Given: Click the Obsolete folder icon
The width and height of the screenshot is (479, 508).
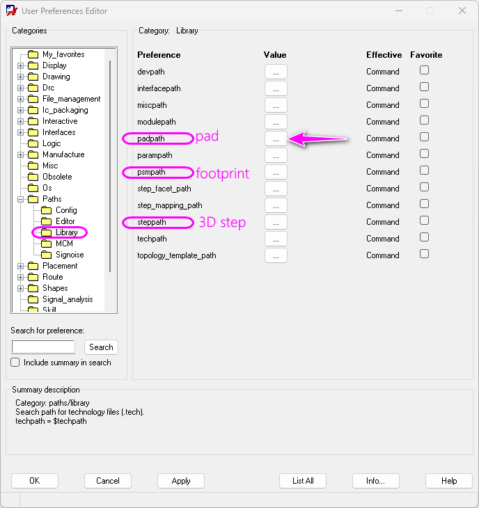Looking at the screenshot, I should [x=33, y=177].
